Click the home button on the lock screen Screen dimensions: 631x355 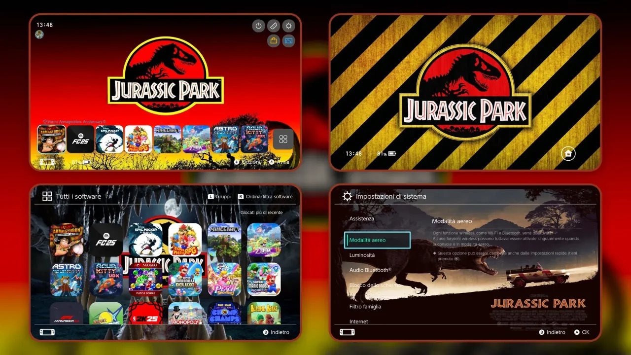coord(568,154)
